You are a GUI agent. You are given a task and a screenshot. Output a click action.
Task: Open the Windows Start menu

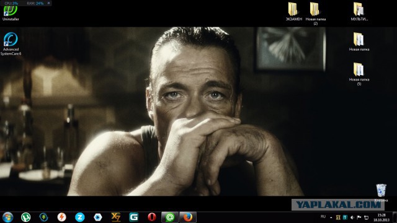coord(7,217)
